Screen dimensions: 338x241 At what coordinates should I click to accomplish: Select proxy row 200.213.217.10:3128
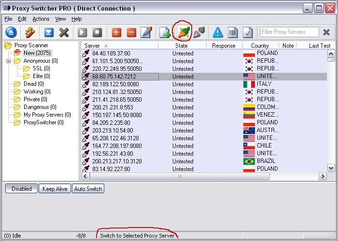point(204,161)
